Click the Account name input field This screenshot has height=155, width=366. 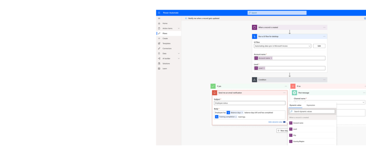click(289, 58)
